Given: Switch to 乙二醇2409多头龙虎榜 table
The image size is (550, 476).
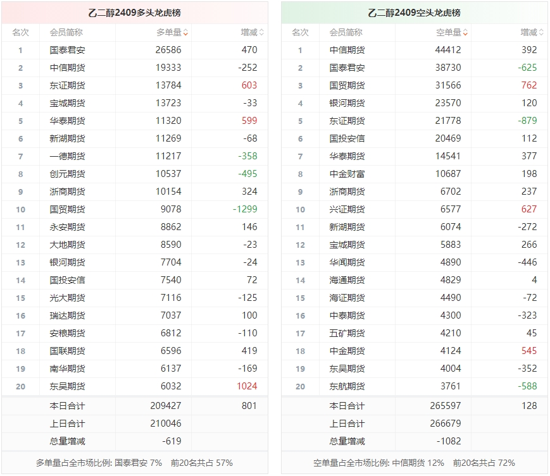Looking at the screenshot, I should point(137,11).
